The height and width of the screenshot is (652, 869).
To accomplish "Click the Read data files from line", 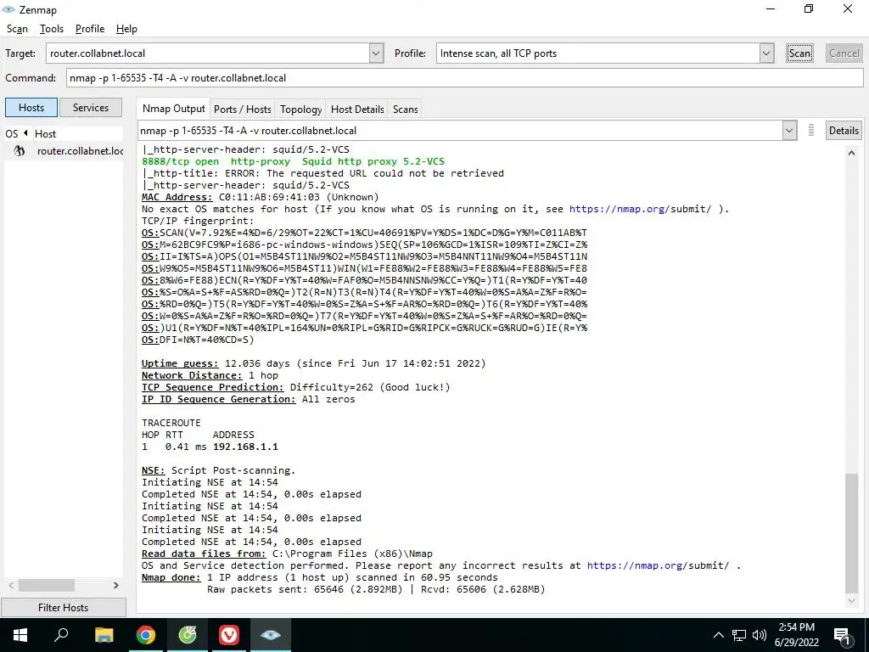I will pyautogui.click(x=287, y=554).
